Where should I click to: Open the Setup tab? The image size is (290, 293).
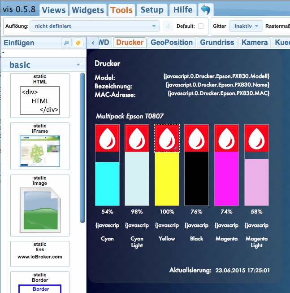point(152,10)
